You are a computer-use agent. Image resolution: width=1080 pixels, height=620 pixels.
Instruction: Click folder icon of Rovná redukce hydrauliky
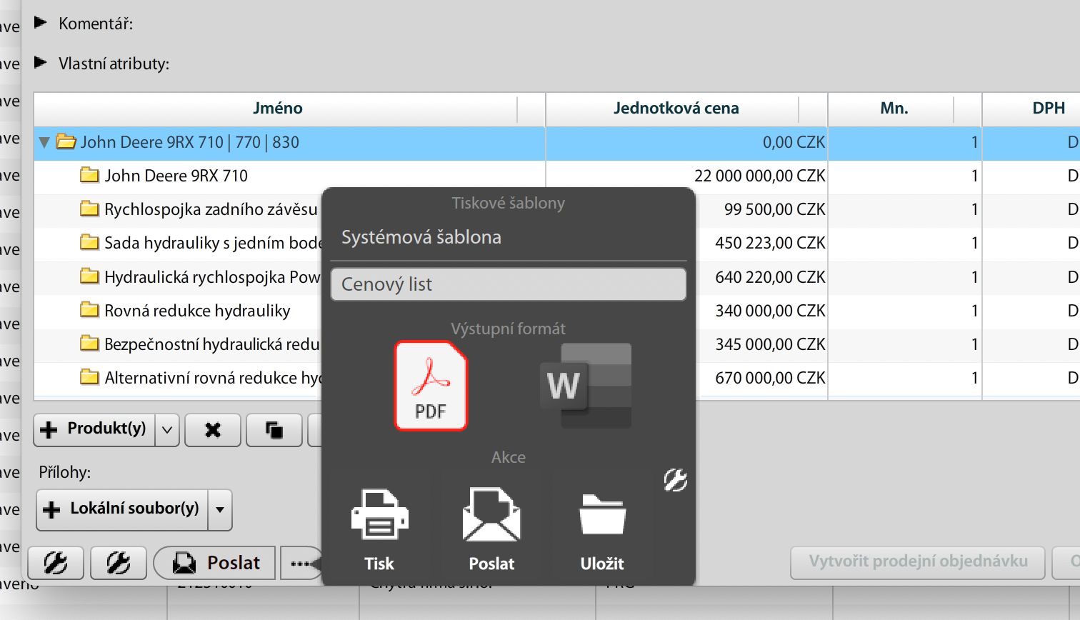click(89, 310)
